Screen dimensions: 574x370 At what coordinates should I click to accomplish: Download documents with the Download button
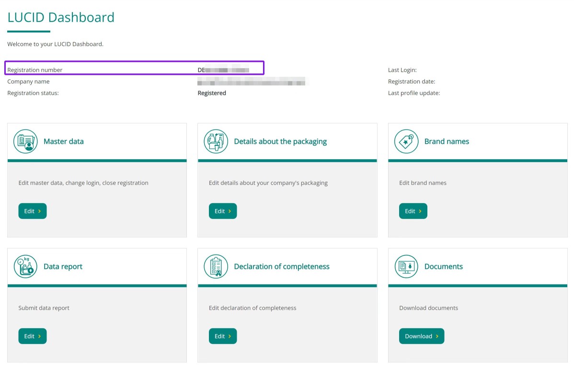(x=421, y=336)
